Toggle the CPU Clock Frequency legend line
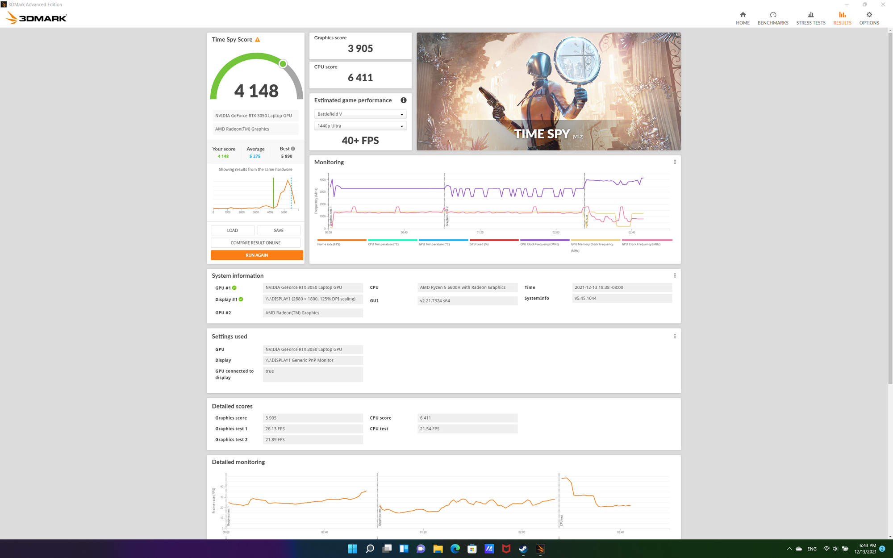893x558 pixels. tap(545, 242)
